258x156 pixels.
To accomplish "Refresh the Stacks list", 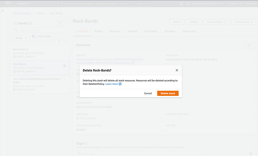I will [60, 23].
